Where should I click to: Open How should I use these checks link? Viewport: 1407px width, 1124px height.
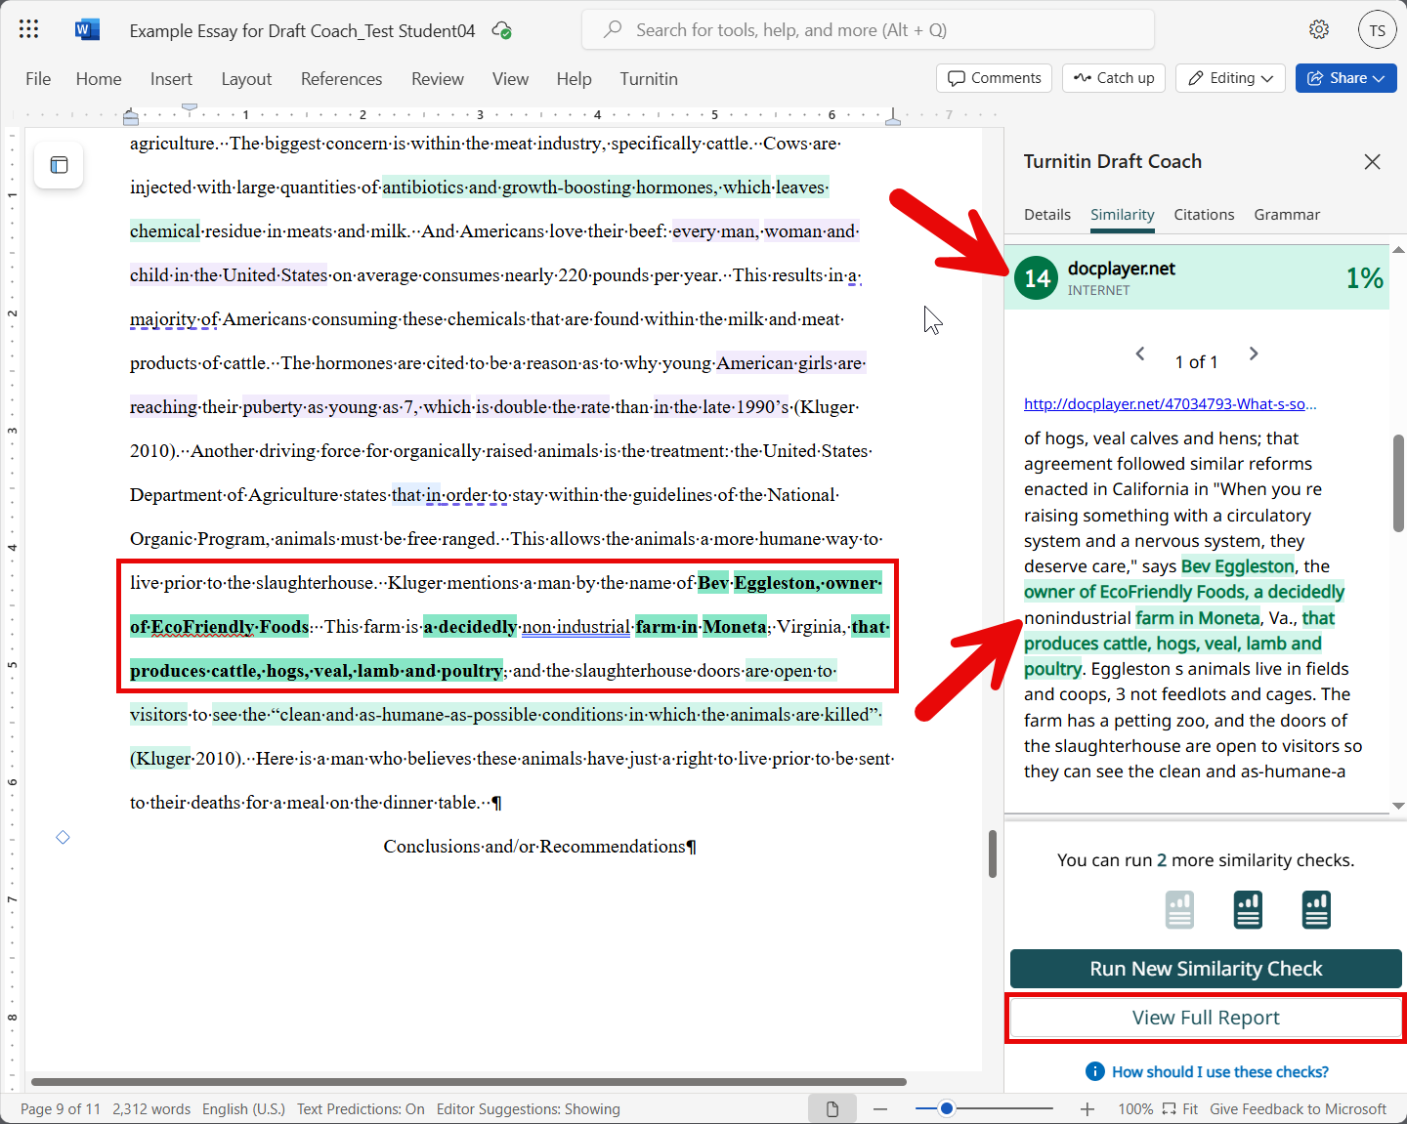(1219, 1072)
